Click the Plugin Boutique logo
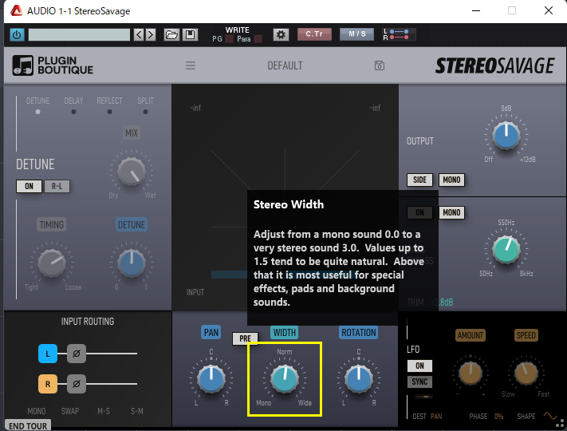The width and height of the screenshot is (567, 431). tap(53, 65)
